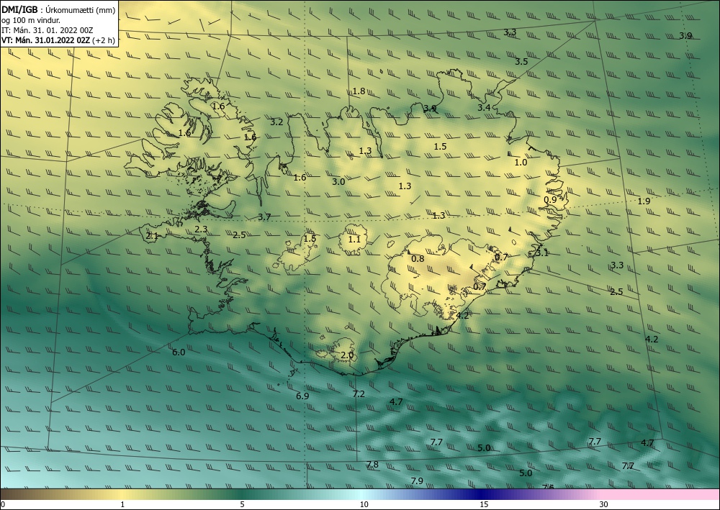Viewport: 720px width, 510px height.
Task: Click the 30 label on the color scale
Action: point(604,505)
